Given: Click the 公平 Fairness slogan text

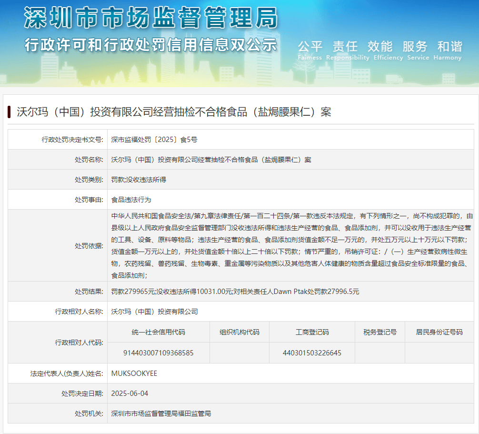Looking at the screenshot, I should (x=310, y=50).
